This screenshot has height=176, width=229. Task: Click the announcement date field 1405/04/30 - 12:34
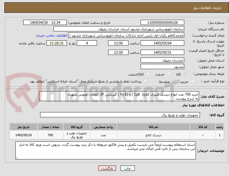[x=45, y=22]
